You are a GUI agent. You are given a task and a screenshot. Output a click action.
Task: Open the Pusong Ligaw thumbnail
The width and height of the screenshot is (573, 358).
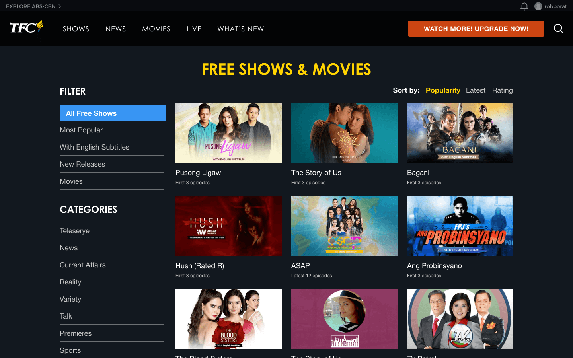click(x=228, y=133)
